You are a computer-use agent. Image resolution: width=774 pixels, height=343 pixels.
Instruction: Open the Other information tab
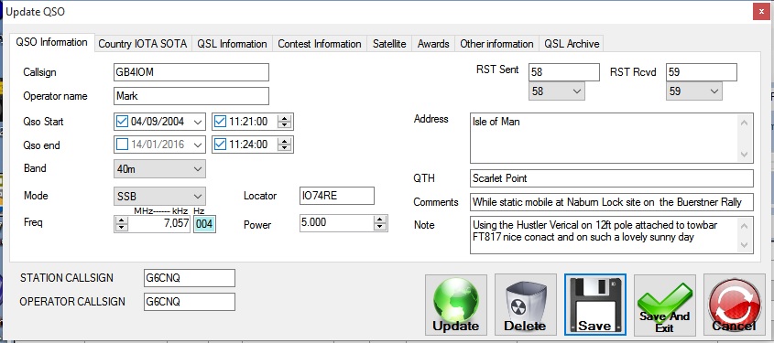click(x=496, y=44)
